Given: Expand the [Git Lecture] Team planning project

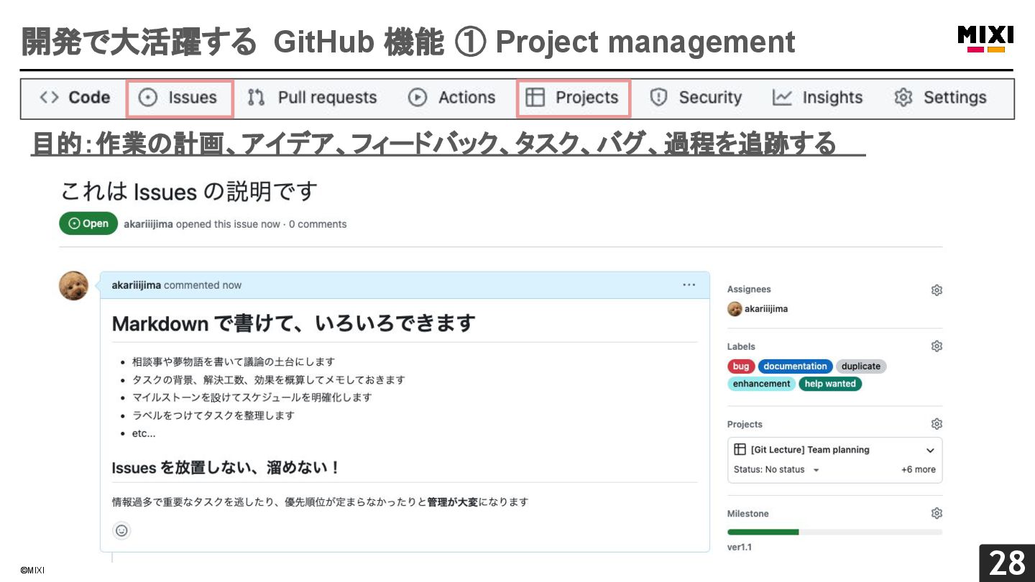Looking at the screenshot, I should point(930,451).
